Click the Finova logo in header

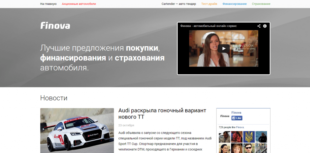tap(55, 26)
